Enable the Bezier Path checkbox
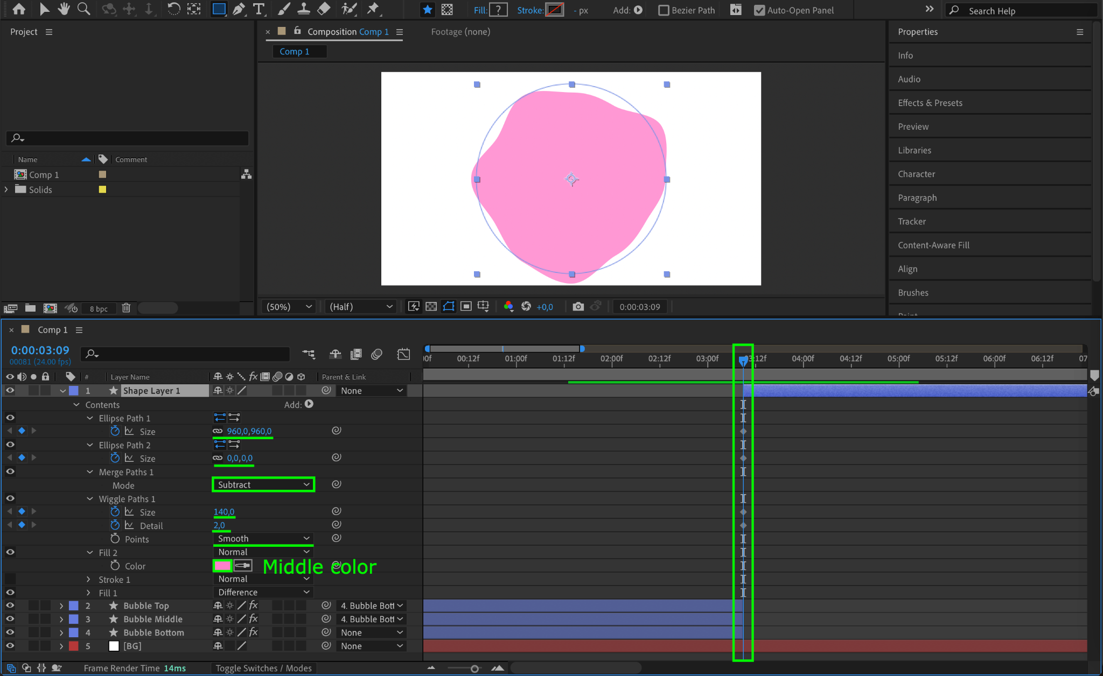 point(664,10)
